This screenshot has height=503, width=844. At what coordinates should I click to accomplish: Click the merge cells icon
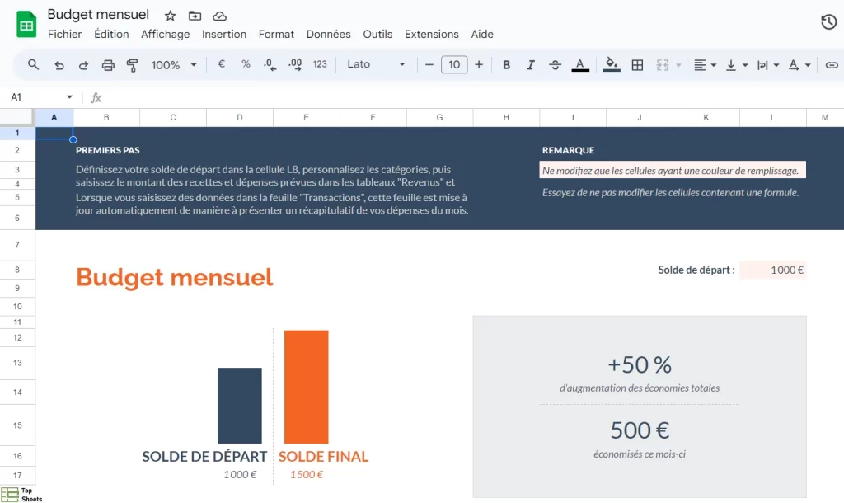[663, 65]
